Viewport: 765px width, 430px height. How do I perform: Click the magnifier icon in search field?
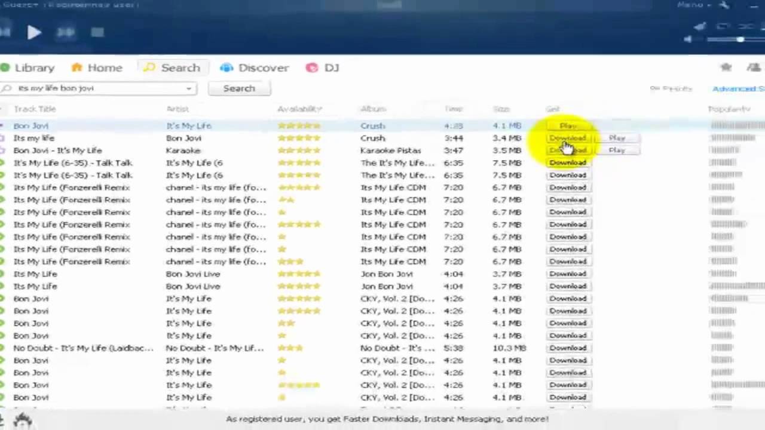tap(7, 88)
